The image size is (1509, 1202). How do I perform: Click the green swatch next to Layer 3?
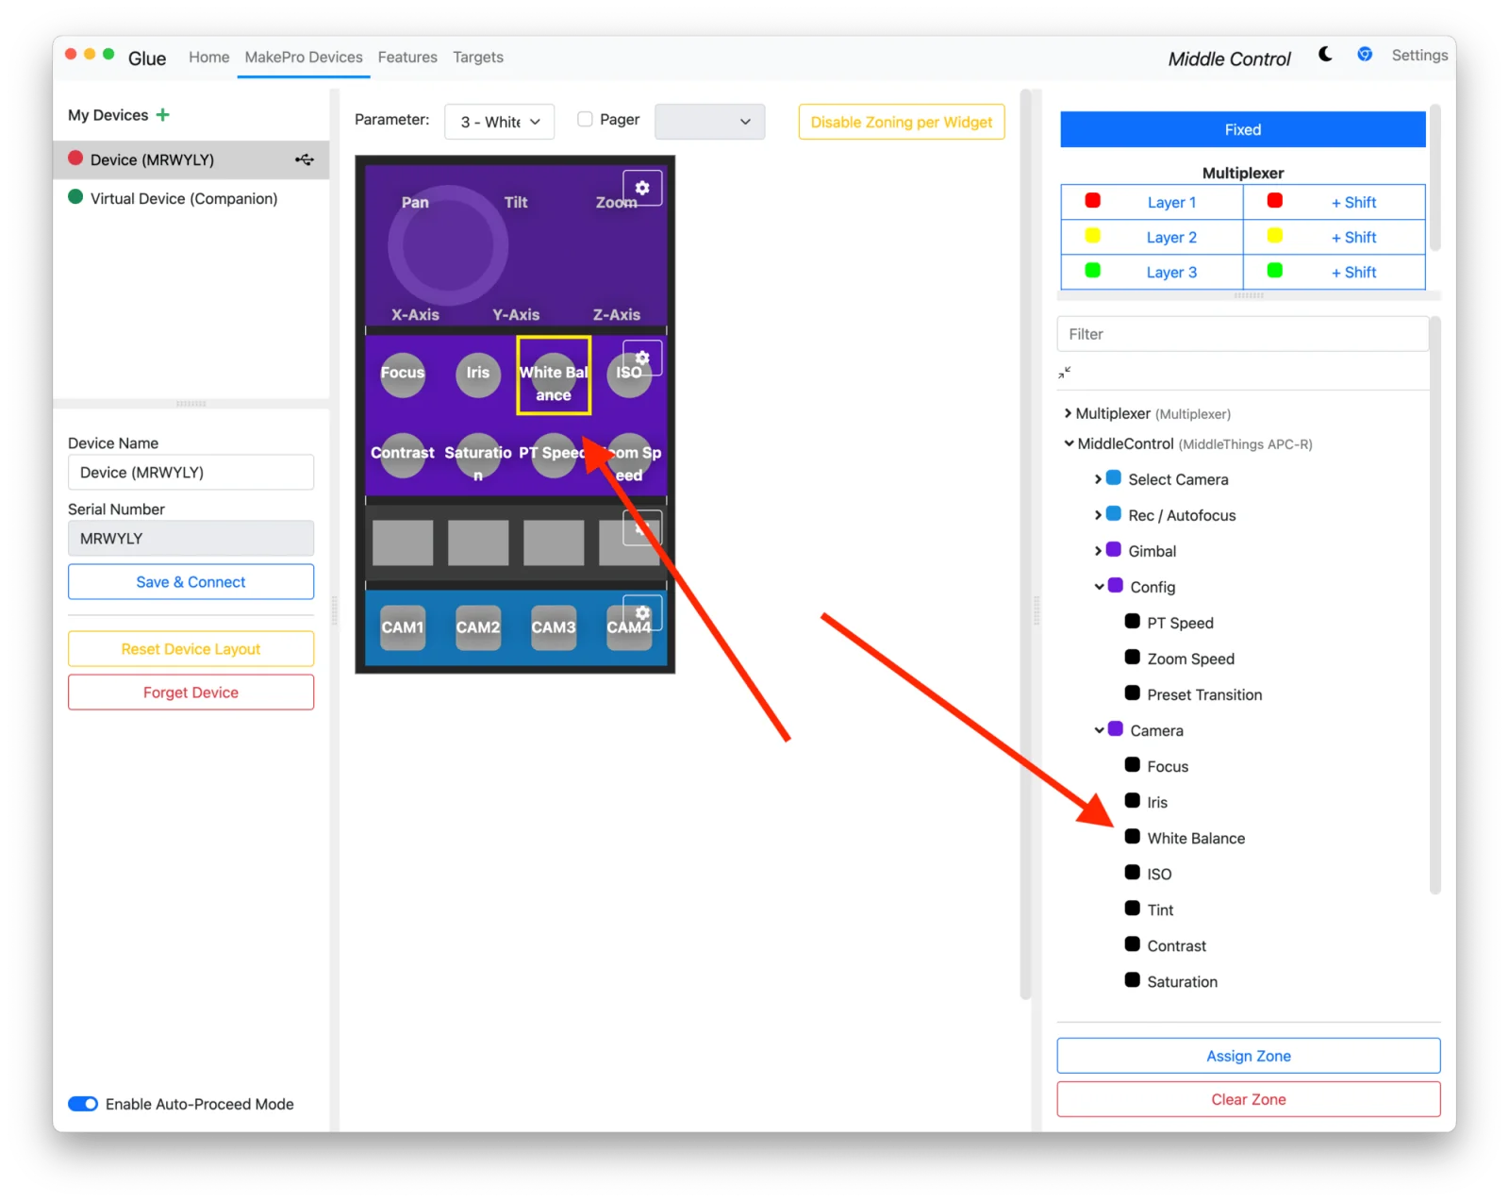point(1093,270)
